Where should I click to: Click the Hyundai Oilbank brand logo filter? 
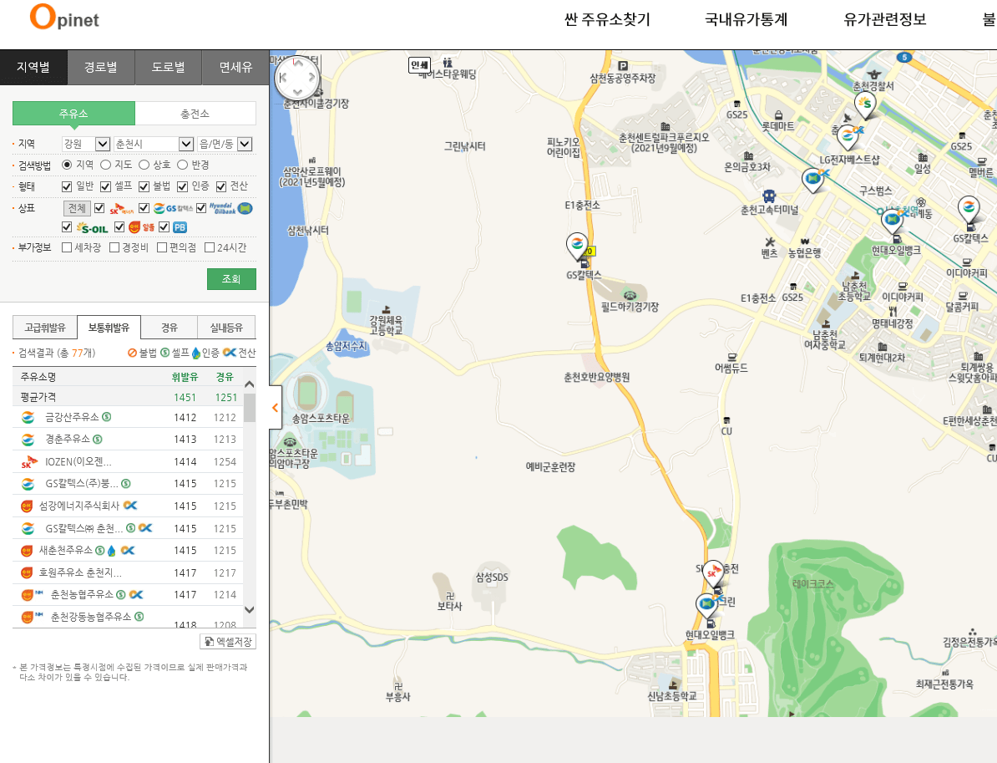[230, 208]
